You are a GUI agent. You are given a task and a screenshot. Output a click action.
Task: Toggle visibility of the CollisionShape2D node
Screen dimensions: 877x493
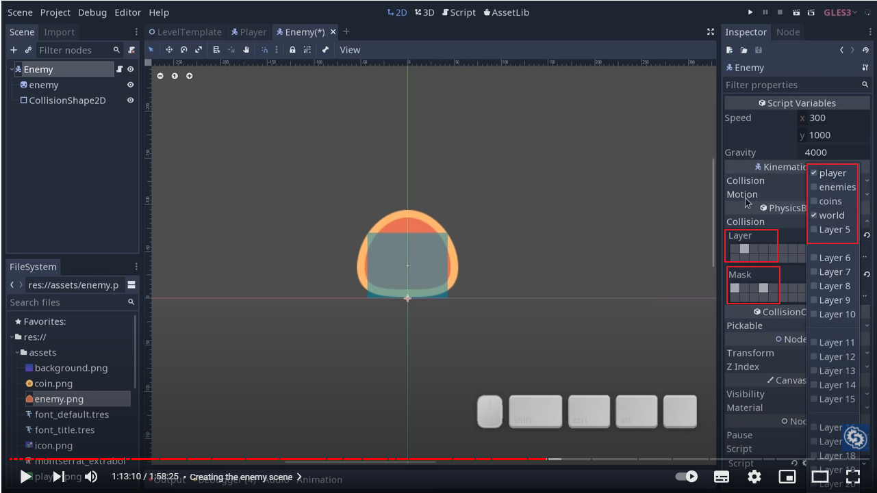click(x=131, y=101)
